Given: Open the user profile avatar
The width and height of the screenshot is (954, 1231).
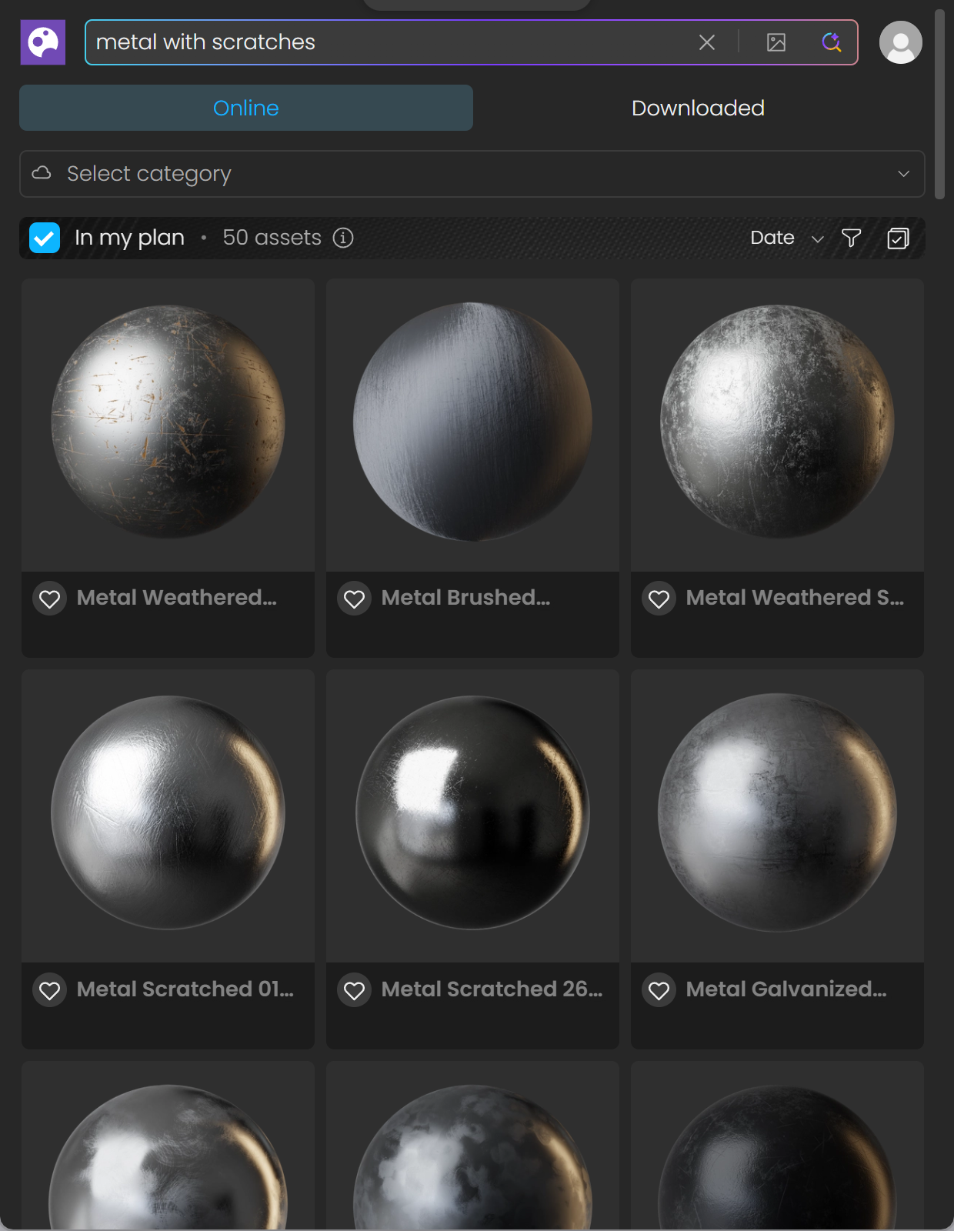Looking at the screenshot, I should [901, 42].
